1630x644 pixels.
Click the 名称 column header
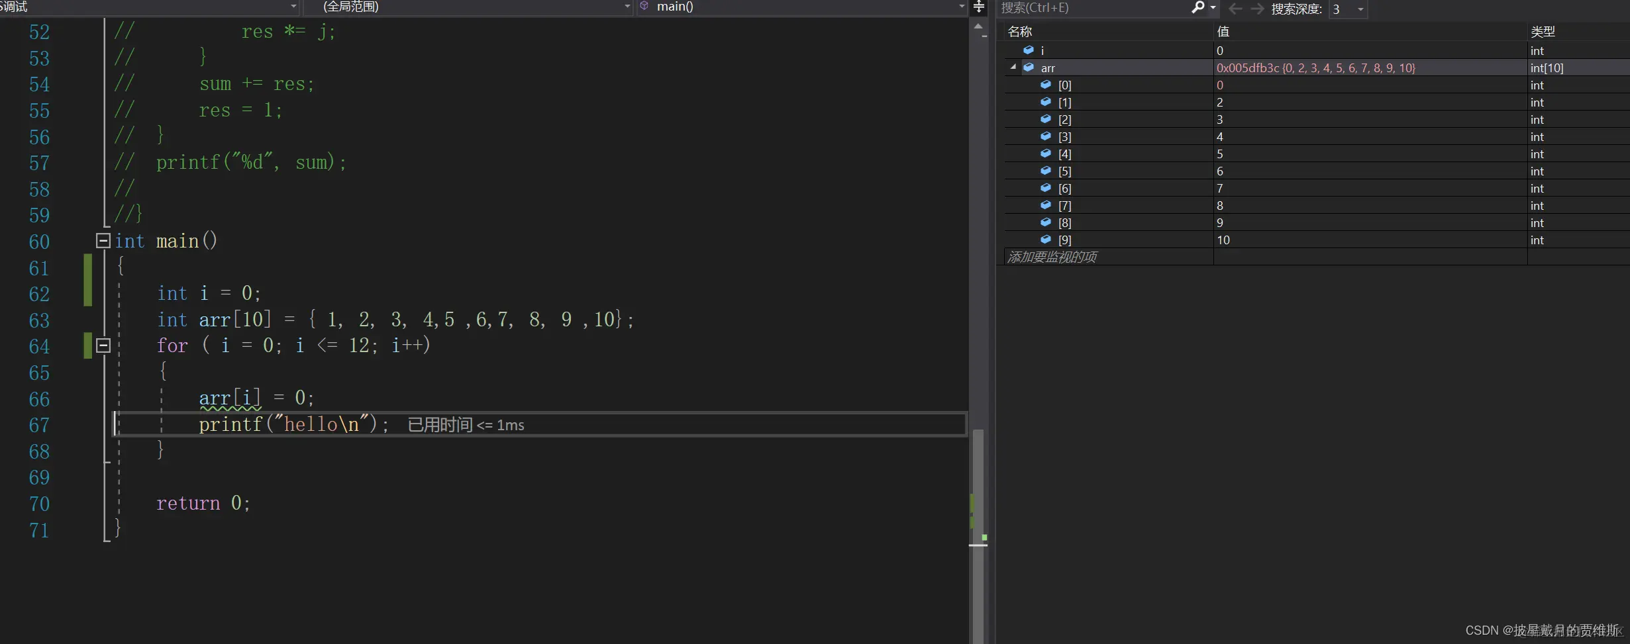(x=1020, y=32)
